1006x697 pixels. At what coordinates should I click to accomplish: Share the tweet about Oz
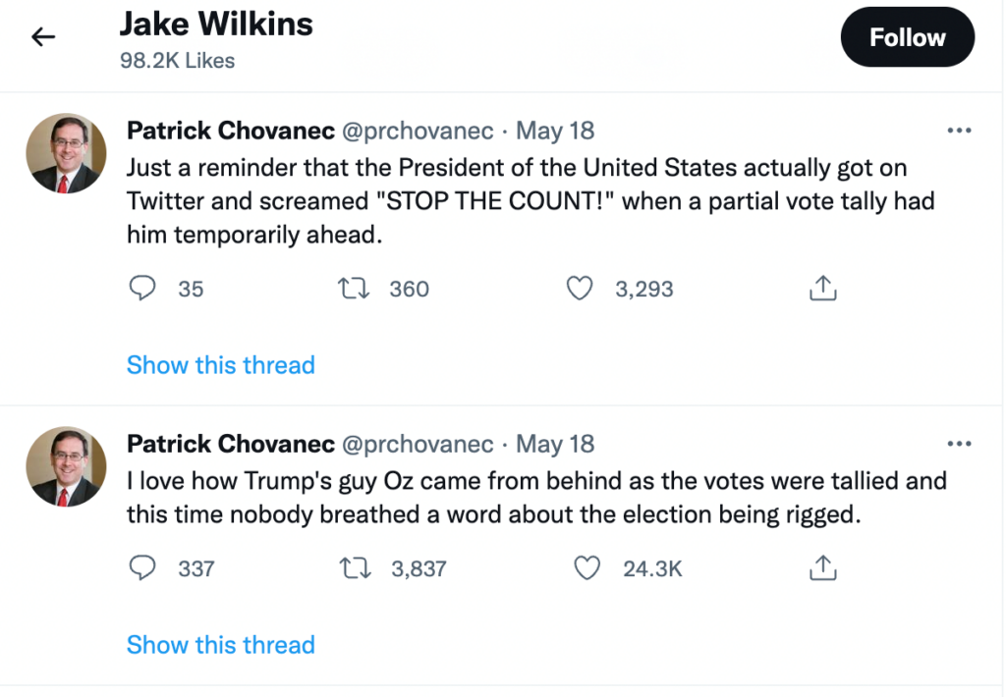pyautogui.click(x=822, y=568)
